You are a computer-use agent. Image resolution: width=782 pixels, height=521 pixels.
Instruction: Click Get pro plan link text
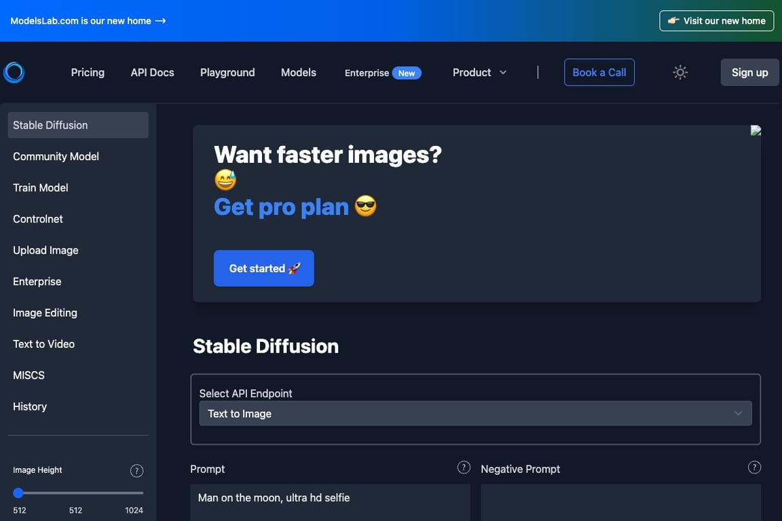pyautogui.click(x=281, y=207)
